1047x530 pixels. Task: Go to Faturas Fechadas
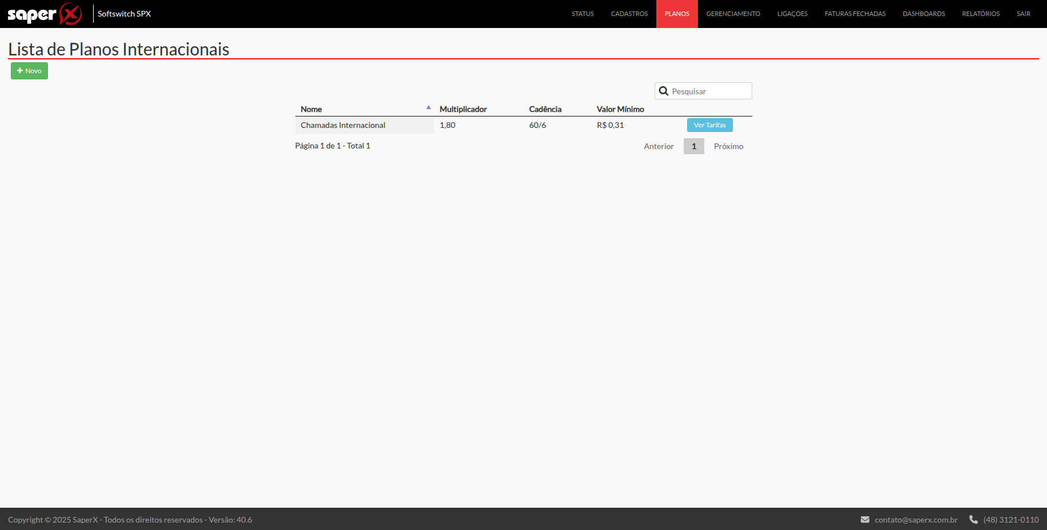855,14
